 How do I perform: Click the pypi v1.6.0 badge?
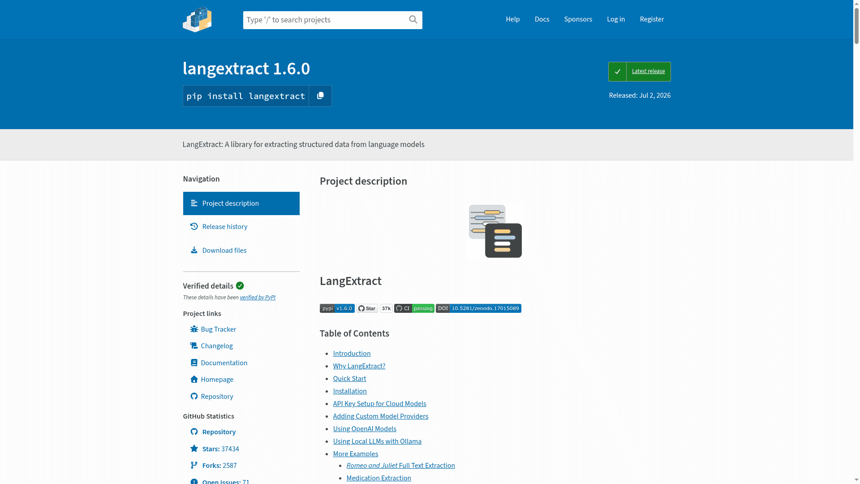[337, 308]
